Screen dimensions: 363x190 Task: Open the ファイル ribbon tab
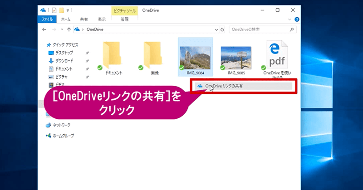[47, 19]
